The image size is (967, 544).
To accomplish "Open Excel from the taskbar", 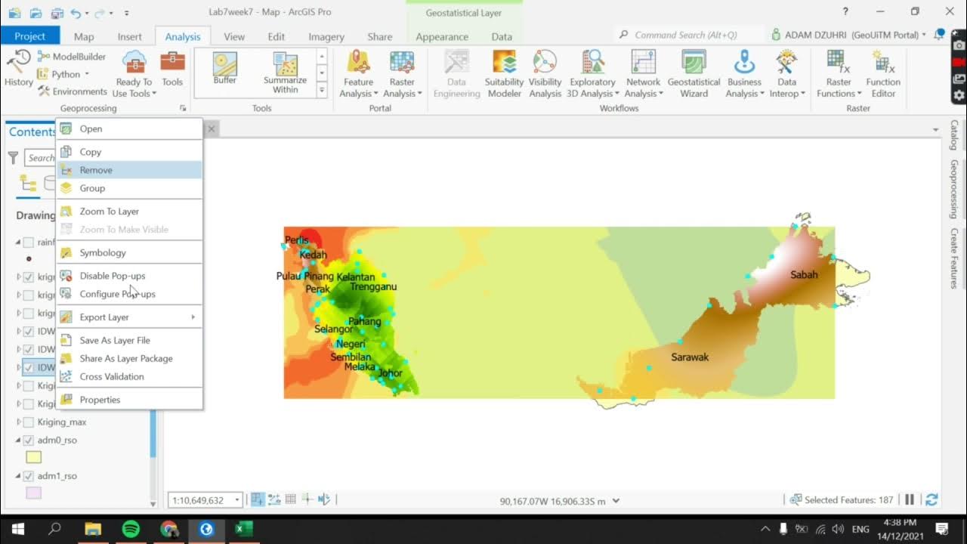I will (243, 529).
